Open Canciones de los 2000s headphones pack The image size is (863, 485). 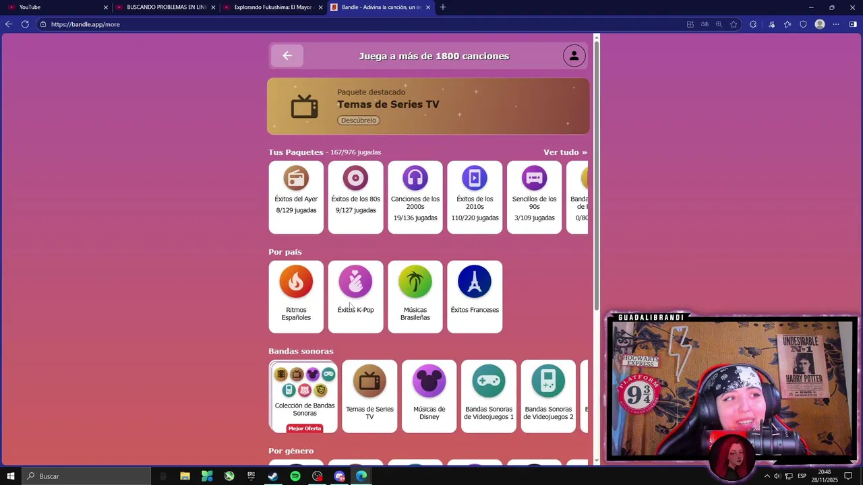coord(415,197)
